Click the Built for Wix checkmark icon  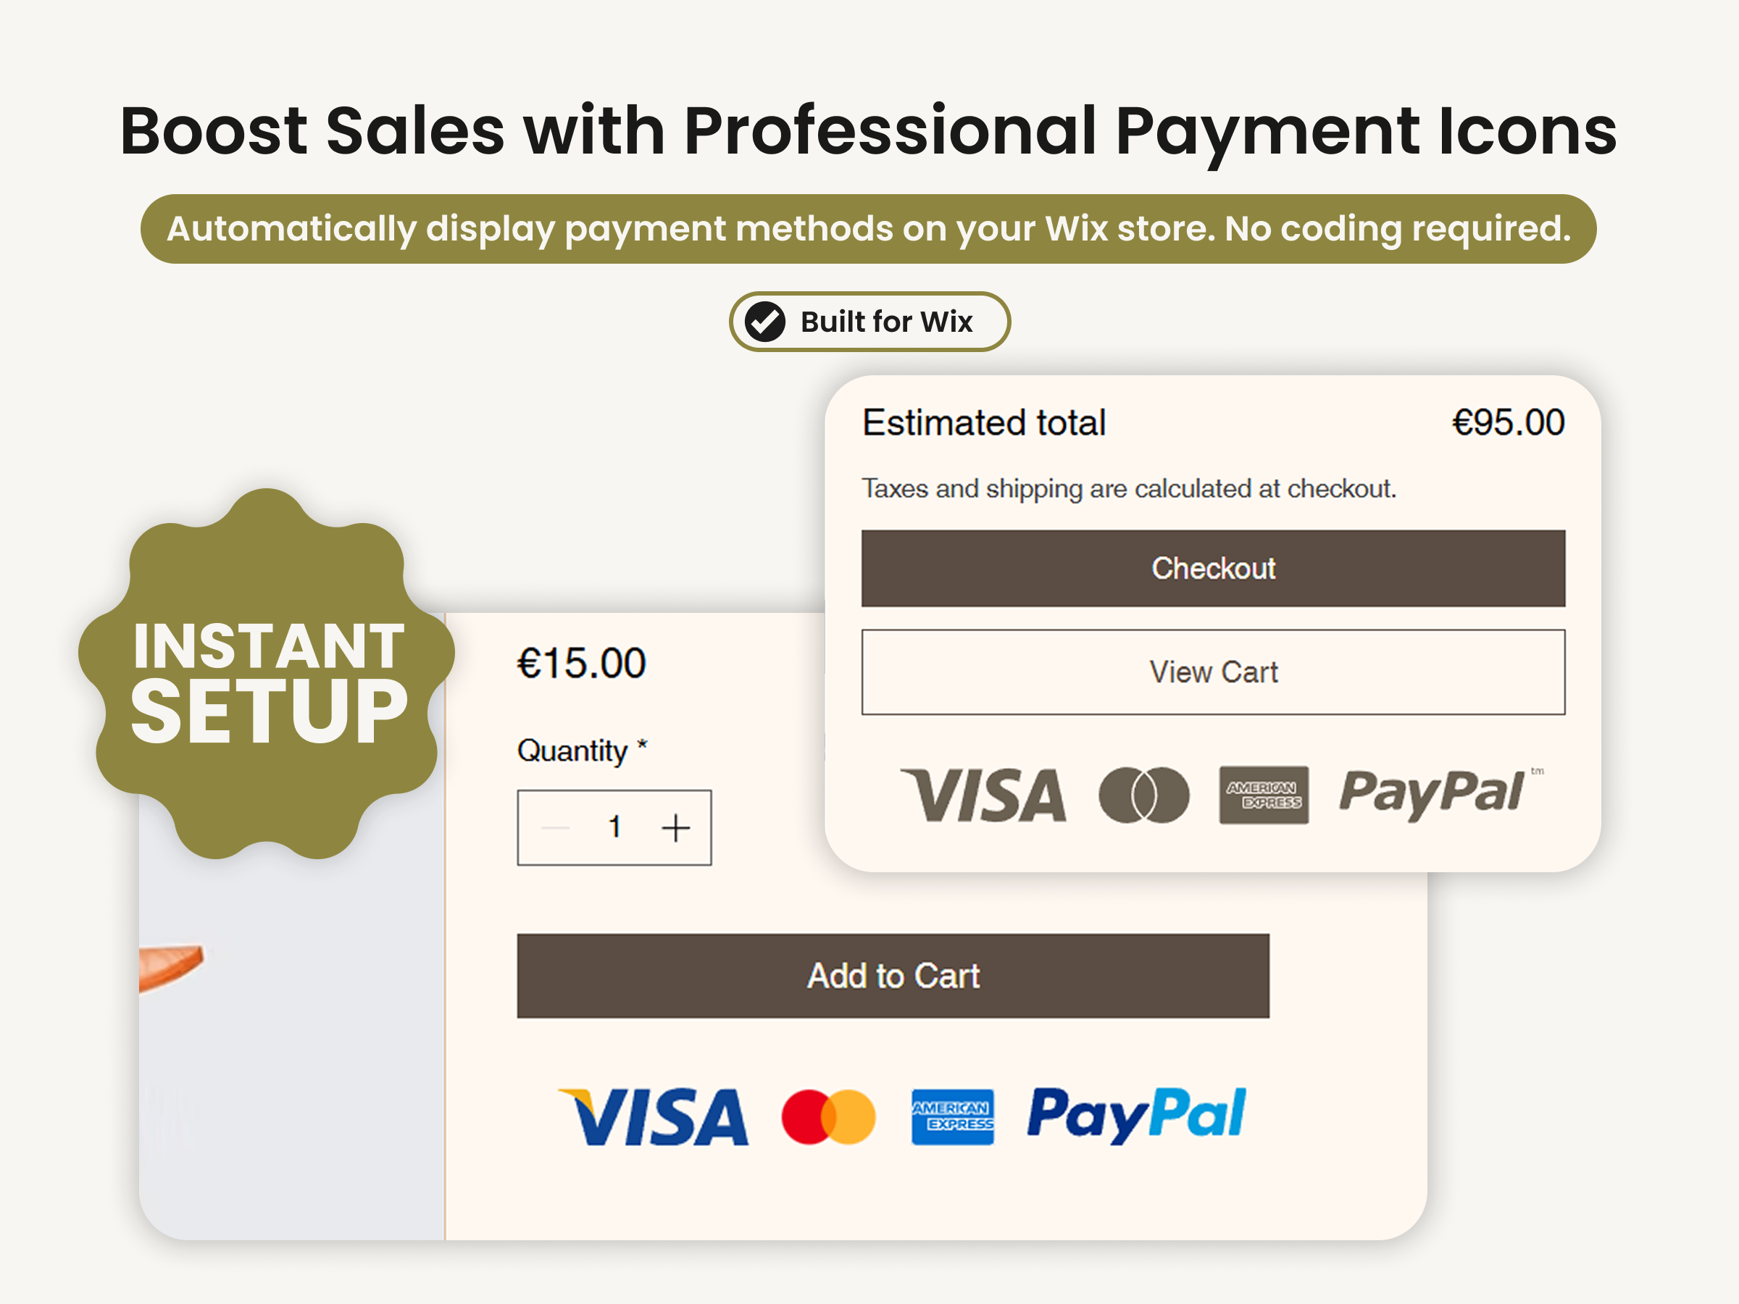tap(765, 322)
